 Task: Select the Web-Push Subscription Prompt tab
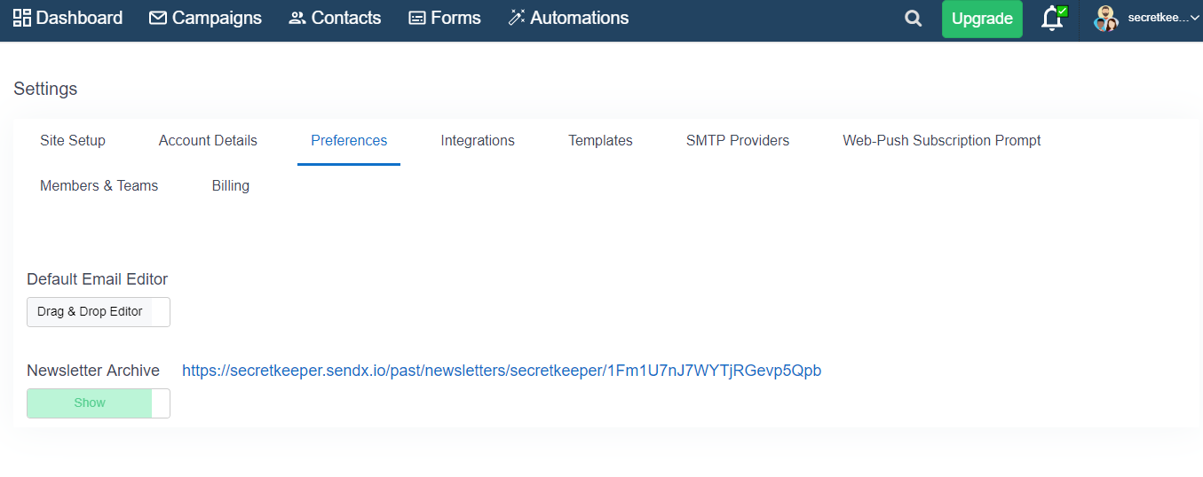tap(942, 141)
